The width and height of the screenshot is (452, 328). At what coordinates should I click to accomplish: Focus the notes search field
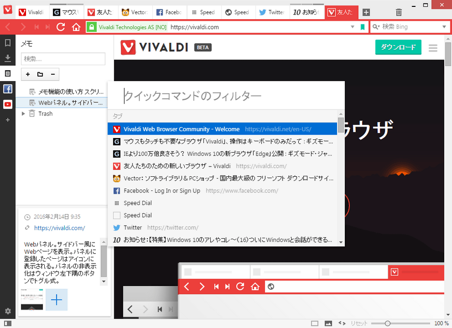click(x=63, y=59)
